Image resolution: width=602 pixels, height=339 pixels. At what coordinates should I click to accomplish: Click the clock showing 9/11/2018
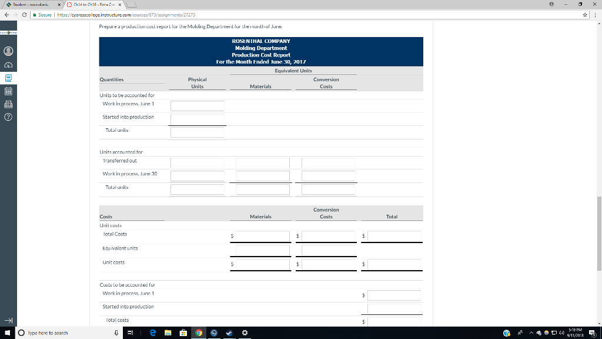point(574,333)
